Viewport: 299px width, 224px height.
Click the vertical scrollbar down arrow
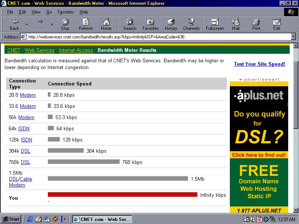pyautogui.click(x=296, y=210)
